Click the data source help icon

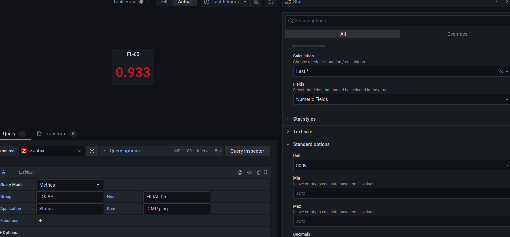click(92, 151)
